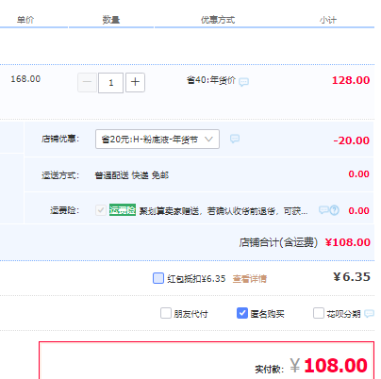
Task: Tick the 花呗分期 installment checkbox
Action: tap(319, 313)
